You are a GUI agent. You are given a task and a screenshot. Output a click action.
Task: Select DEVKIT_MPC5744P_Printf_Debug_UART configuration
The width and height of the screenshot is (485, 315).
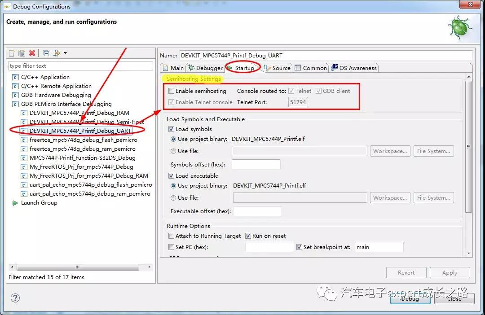[x=80, y=131]
